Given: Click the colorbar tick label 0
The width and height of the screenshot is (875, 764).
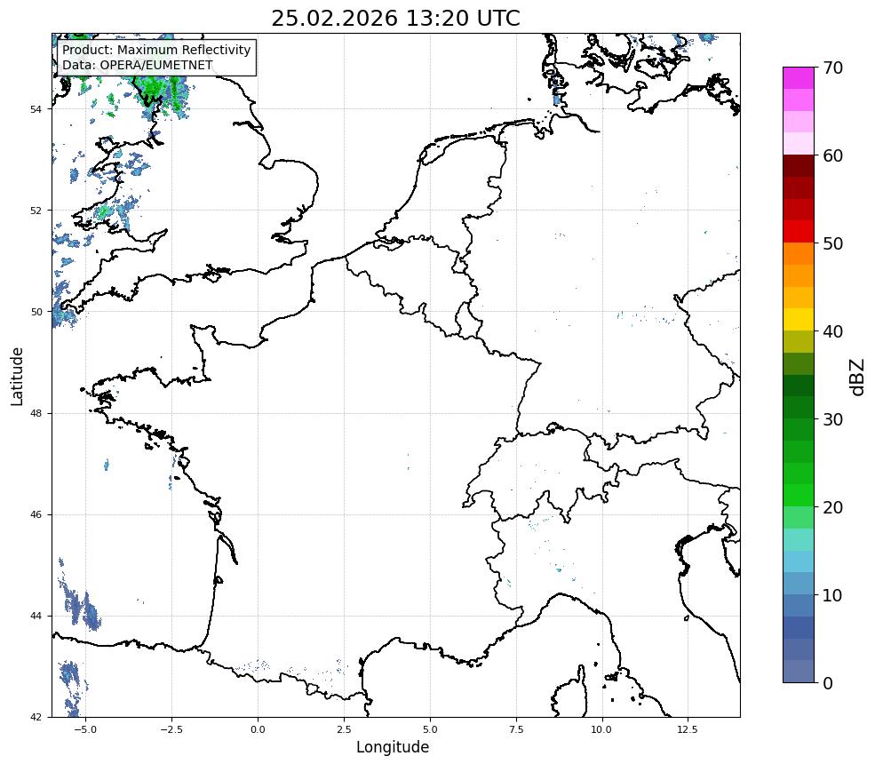Looking at the screenshot, I should 828,683.
